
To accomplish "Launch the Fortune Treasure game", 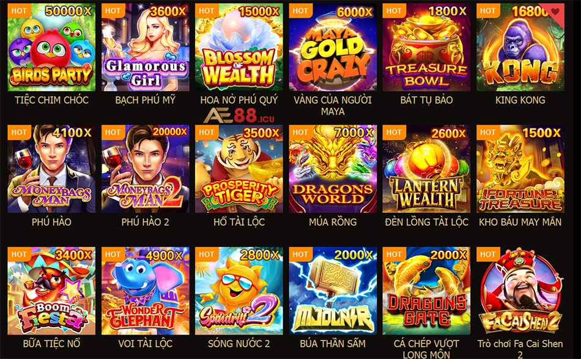I will pyautogui.click(x=520, y=169).
